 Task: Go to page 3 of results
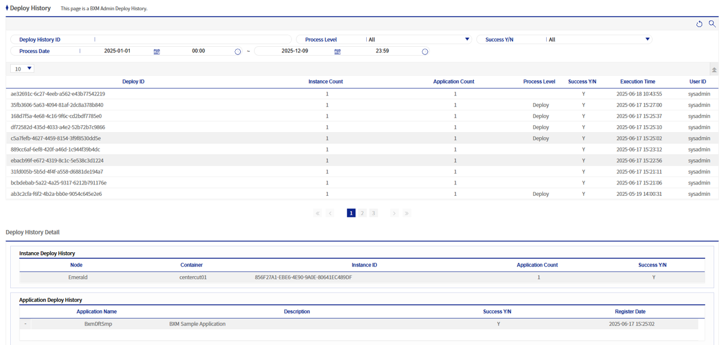tap(374, 213)
